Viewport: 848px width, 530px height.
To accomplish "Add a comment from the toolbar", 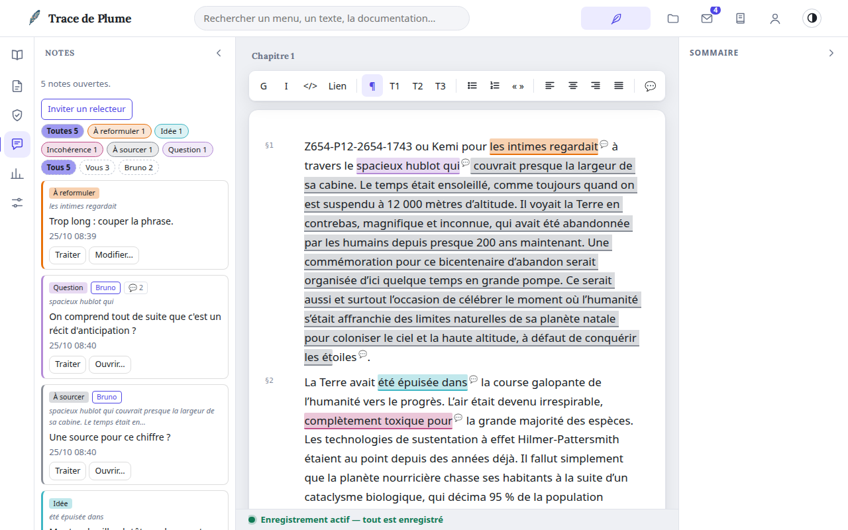I will click(x=651, y=85).
